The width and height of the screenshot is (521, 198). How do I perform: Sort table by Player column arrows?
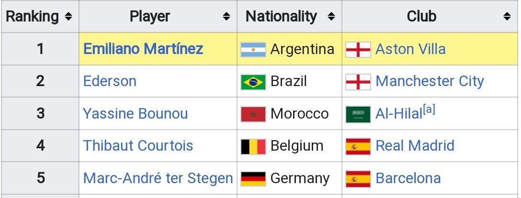[227, 16]
